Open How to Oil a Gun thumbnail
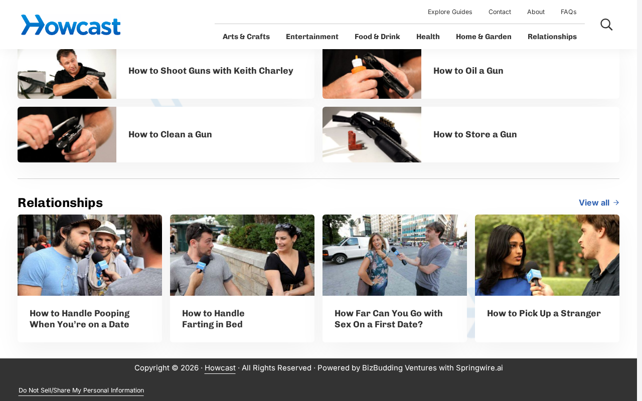The image size is (642, 401). coord(372,74)
